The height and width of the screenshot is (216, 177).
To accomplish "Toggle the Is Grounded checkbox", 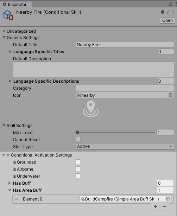I will coord(78,162).
